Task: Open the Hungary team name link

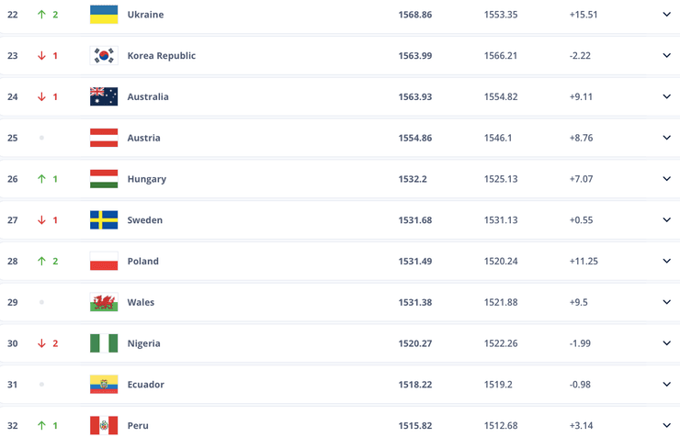Action: tap(146, 179)
